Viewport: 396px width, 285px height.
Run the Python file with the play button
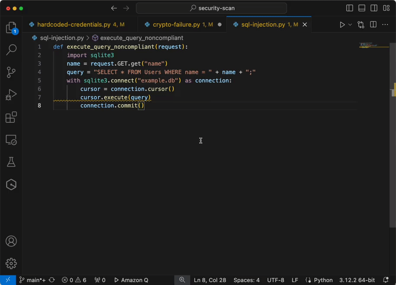341,25
